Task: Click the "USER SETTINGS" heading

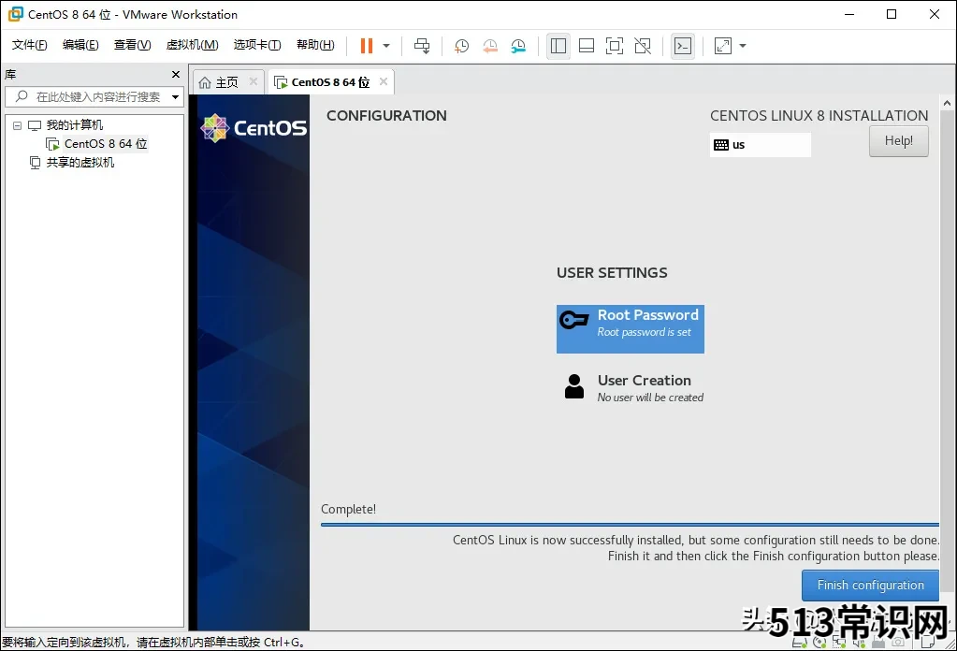Action: point(612,273)
